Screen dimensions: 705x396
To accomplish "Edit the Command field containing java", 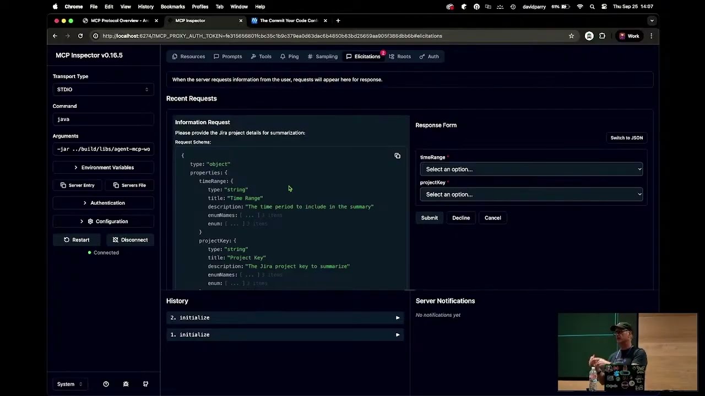I will [x=103, y=119].
